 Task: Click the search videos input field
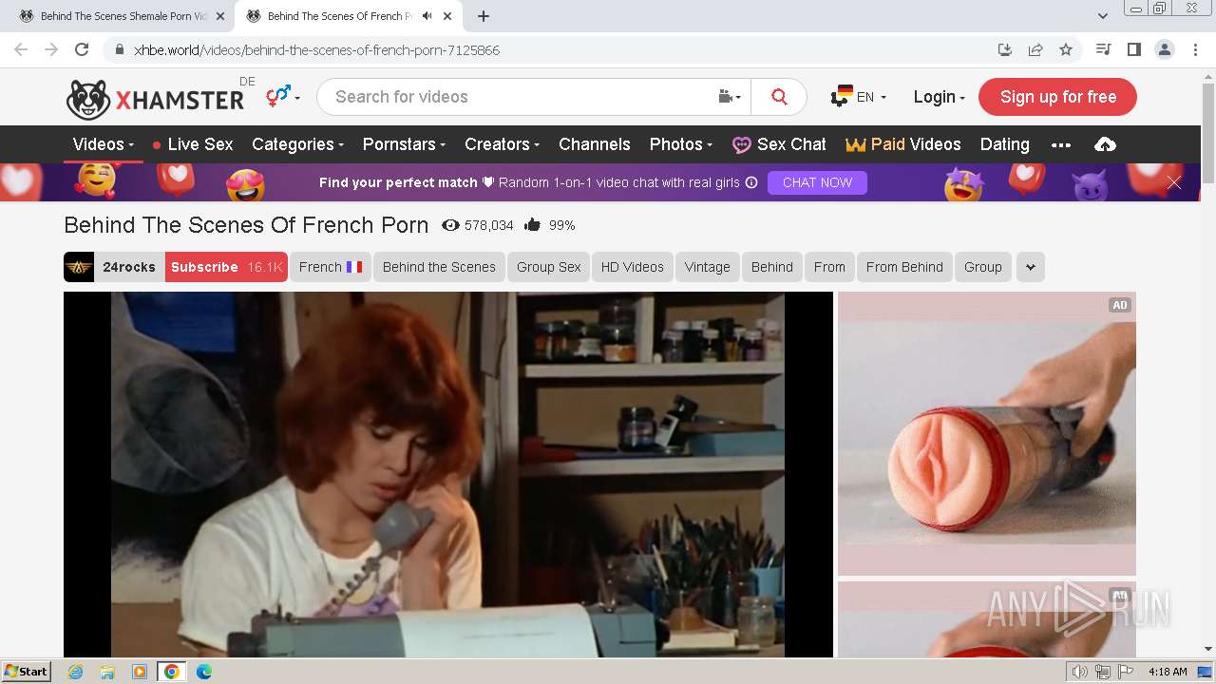[518, 97]
